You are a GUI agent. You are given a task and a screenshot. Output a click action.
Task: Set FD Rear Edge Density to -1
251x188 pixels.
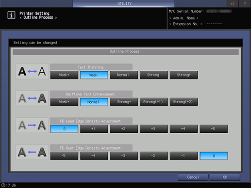pyautogui.click(x=184, y=156)
